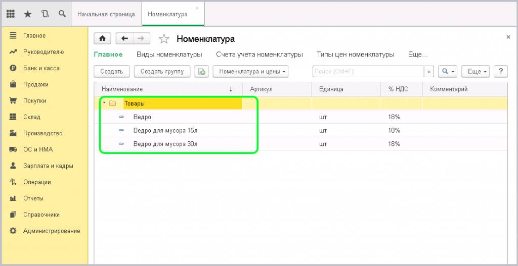Viewport: 518px width, 266px height.
Task: Click the Создать button
Action: pyautogui.click(x=112, y=71)
